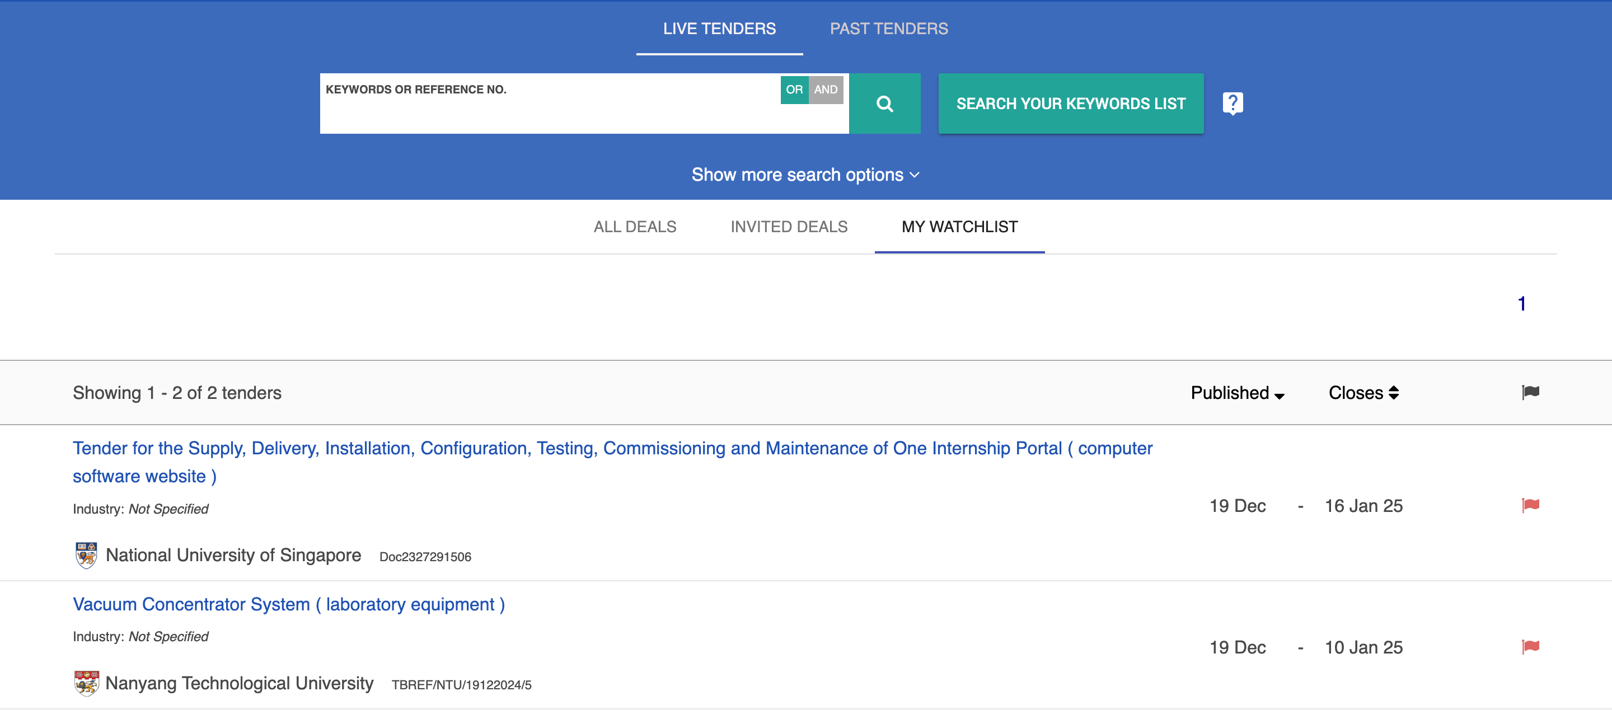The height and width of the screenshot is (710, 1612).
Task: Open Vacuum Concentrator System tender link
Action: [x=288, y=604]
